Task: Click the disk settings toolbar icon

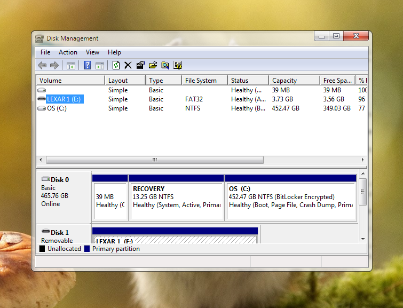Action: click(178, 65)
